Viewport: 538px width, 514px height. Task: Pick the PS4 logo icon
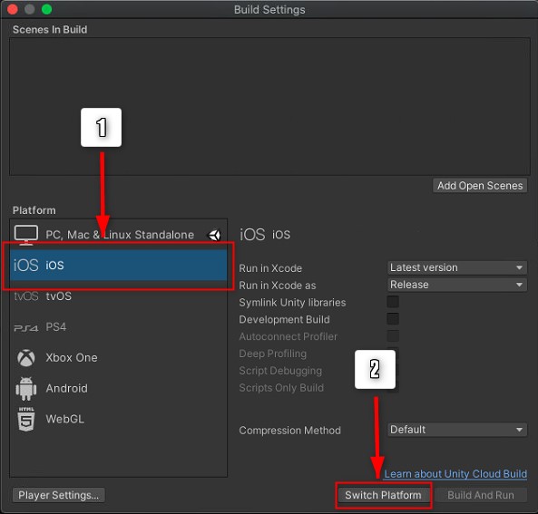click(x=26, y=328)
